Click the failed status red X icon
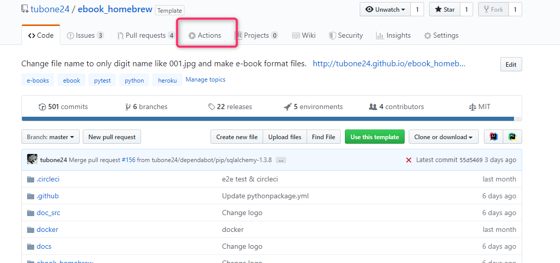 click(409, 160)
